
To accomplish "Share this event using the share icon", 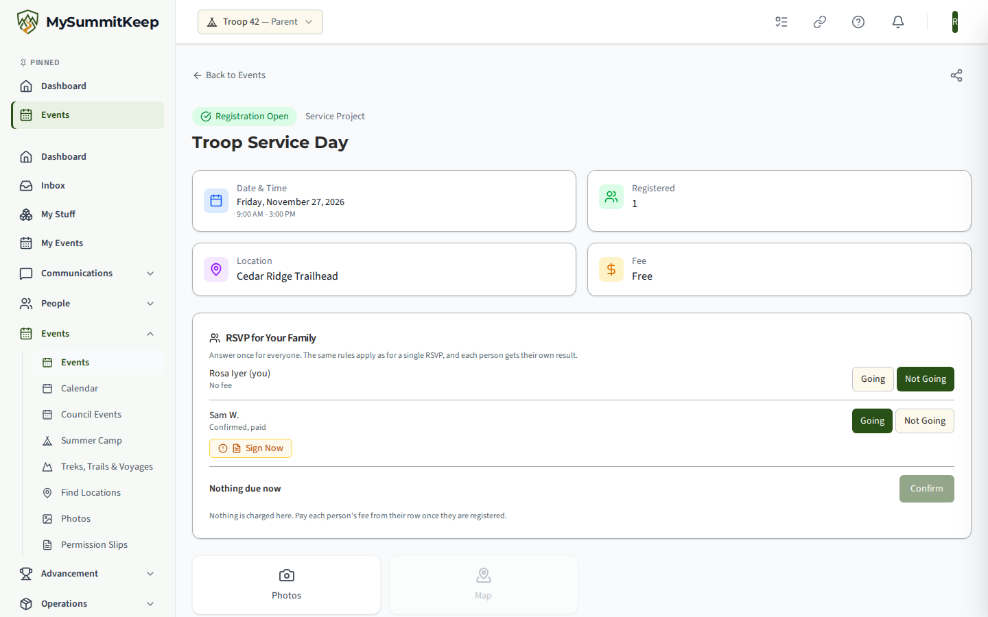I will (x=956, y=75).
